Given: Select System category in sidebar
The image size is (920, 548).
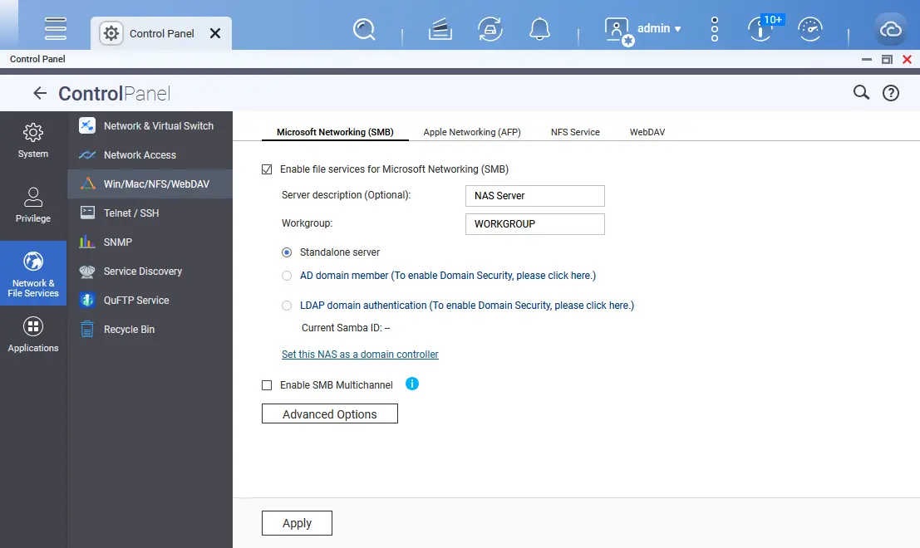Looking at the screenshot, I should tap(33, 140).
